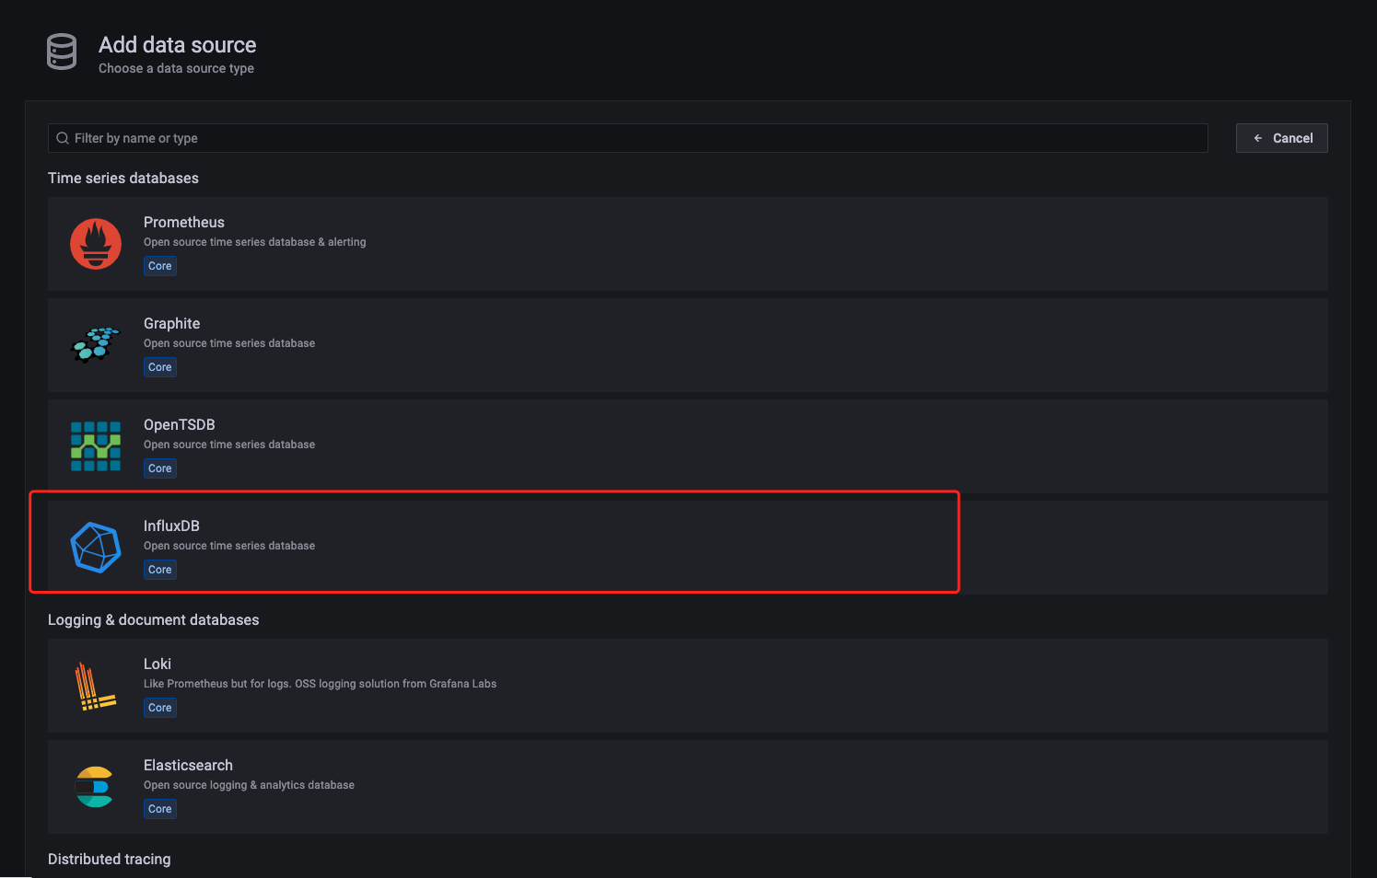Click the Core badge under Prometheus

160,266
